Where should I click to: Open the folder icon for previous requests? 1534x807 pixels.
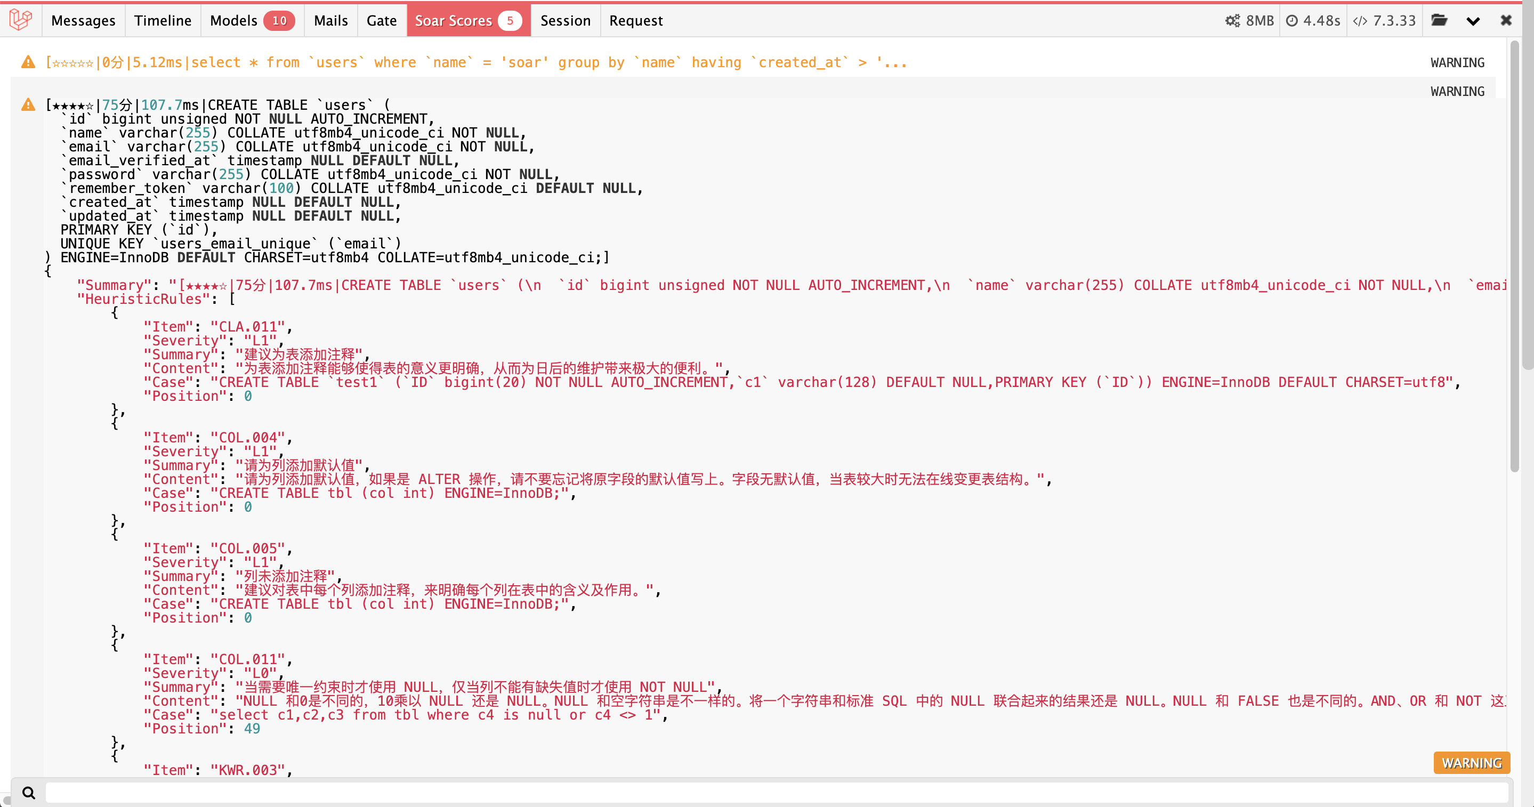[1439, 20]
